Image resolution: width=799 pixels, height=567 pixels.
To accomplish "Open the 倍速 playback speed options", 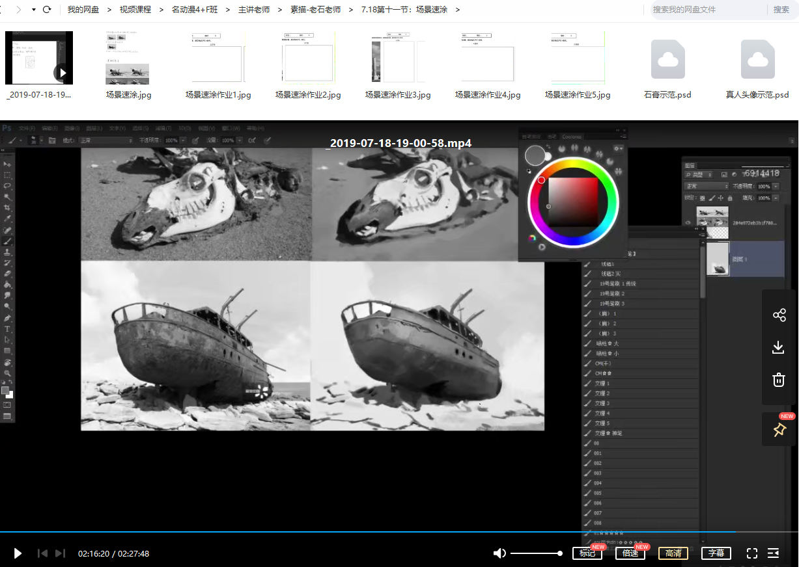I will pos(630,553).
